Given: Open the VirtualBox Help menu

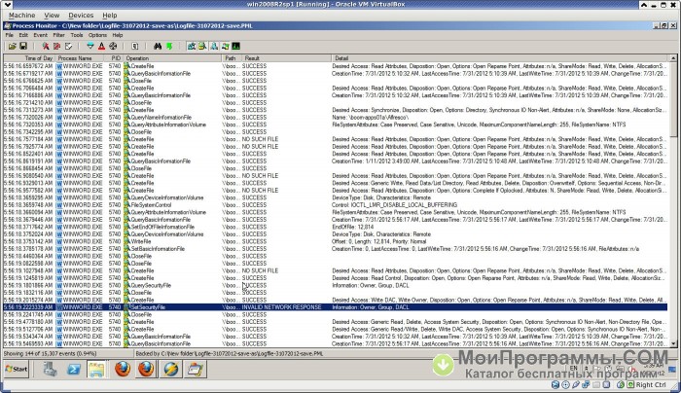Looking at the screenshot, I should (109, 16).
